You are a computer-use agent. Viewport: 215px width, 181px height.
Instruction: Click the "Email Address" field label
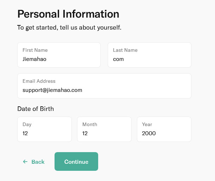[39, 81]
